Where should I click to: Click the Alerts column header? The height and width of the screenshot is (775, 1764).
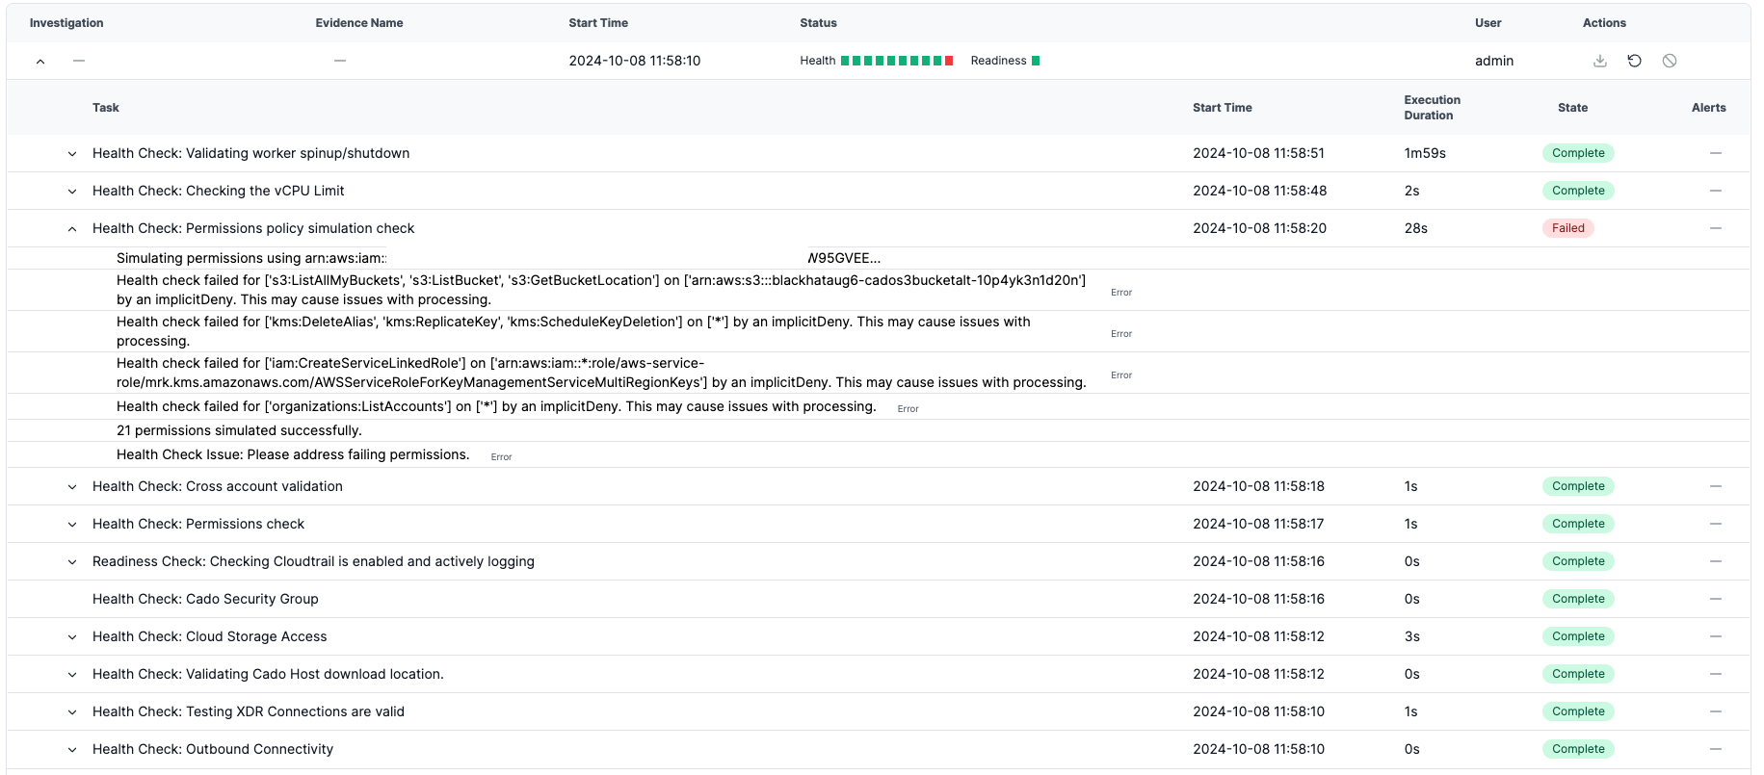tap(1708, 108)
